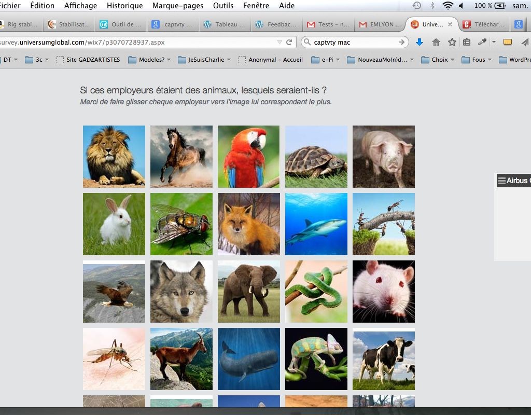Open the Fenêtre menu
The image size is (531, 415).
[256, 5]
